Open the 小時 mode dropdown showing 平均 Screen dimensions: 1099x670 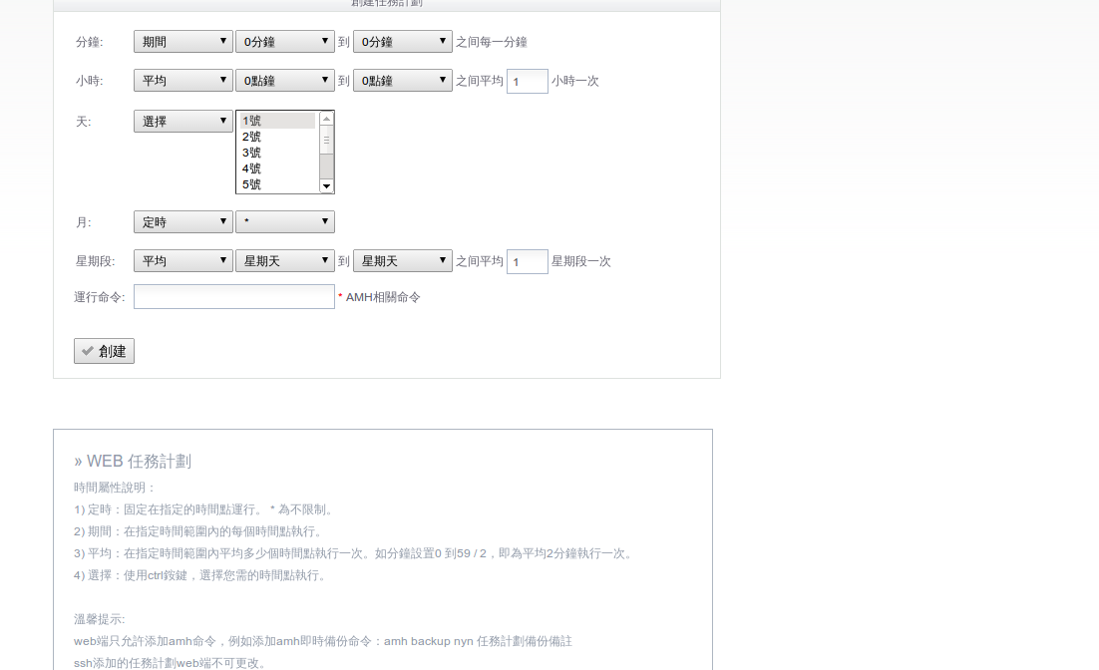pyautogui.click(x=183, y=81)
